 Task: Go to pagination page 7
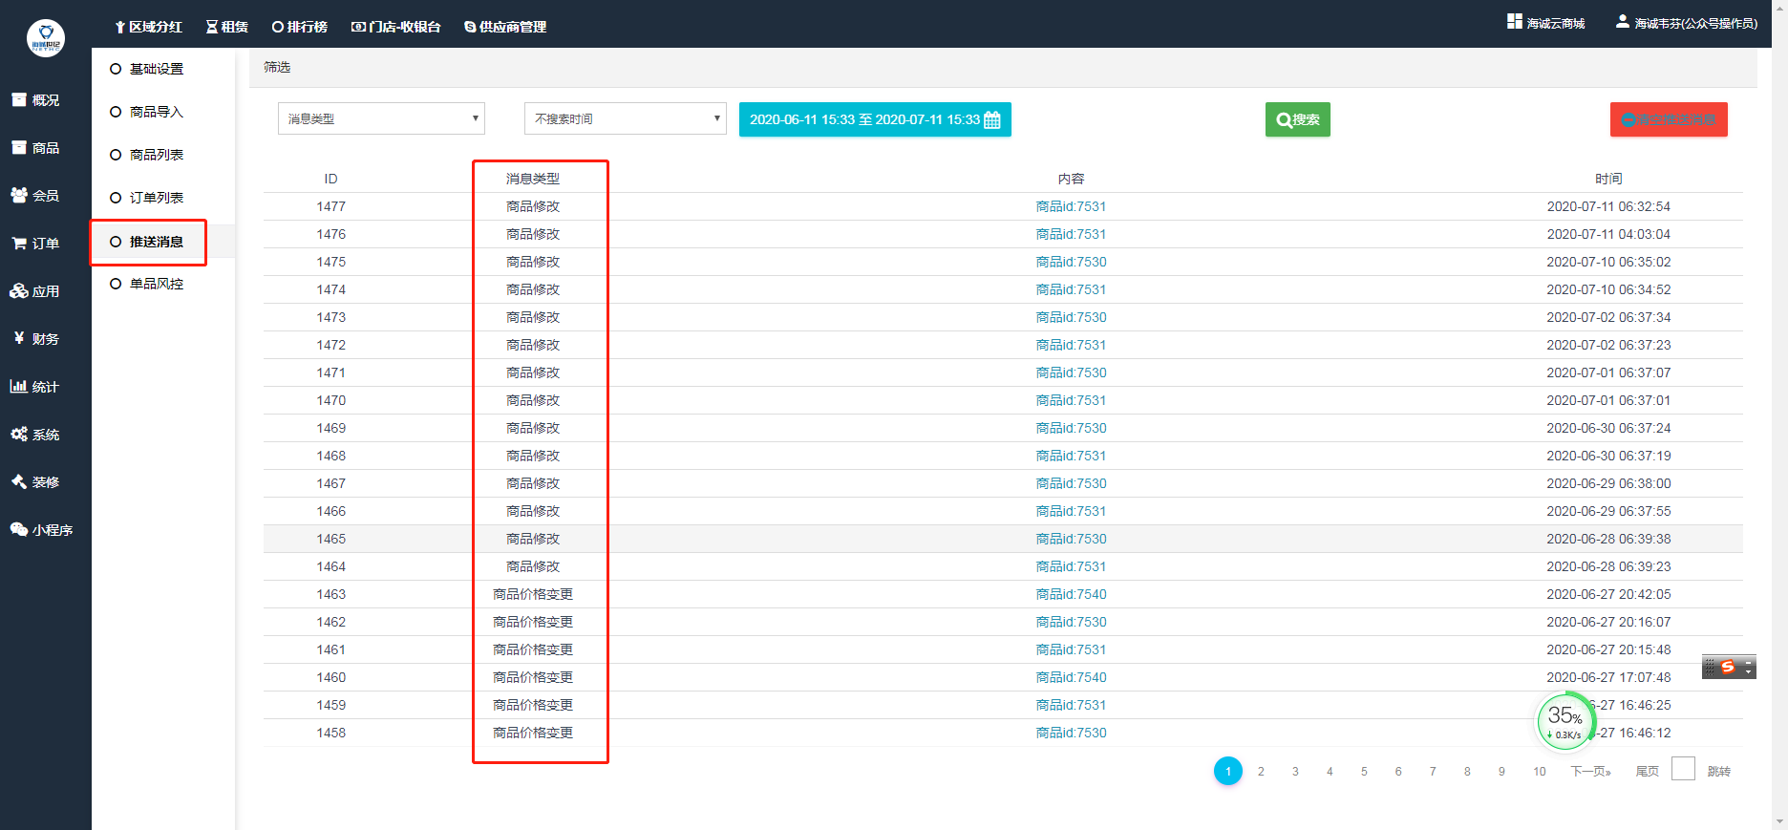point(1433,771)
